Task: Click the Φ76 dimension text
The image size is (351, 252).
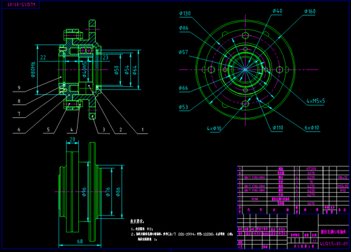Action: tap(108, 192)
